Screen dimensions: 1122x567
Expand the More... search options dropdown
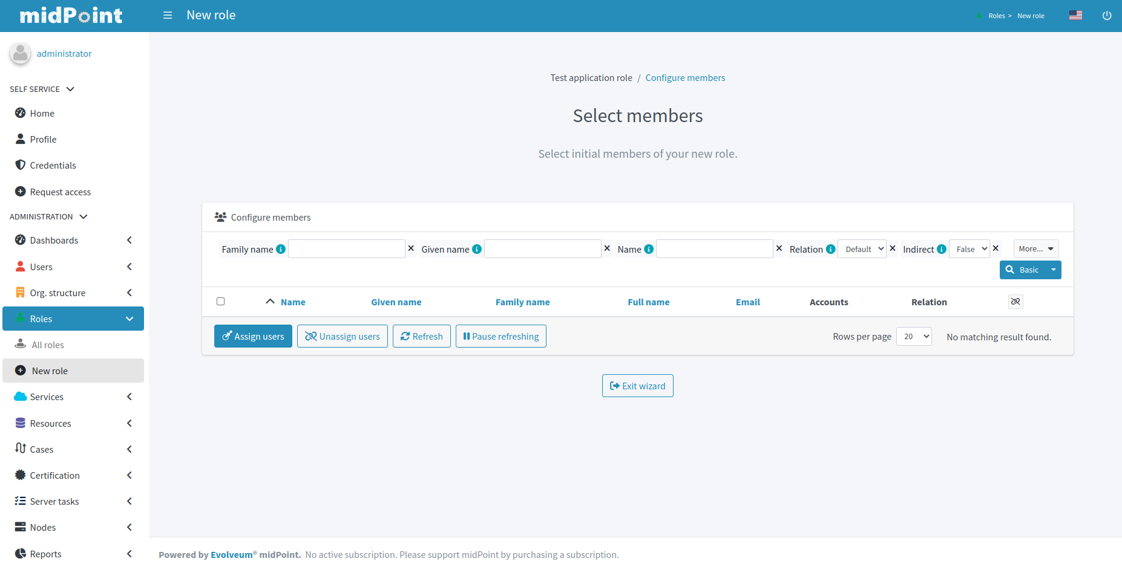click(x=1035, y=249)
